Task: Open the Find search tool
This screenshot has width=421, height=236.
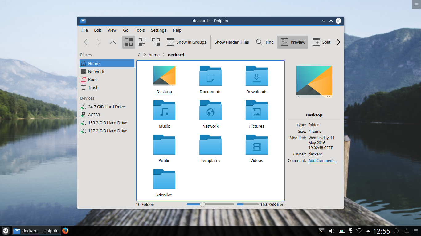Action: [x=265, y=42]
